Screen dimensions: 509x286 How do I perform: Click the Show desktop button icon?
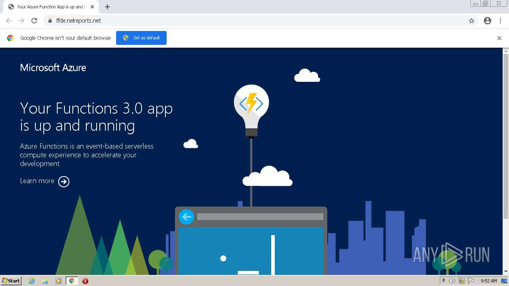(504, 281)
